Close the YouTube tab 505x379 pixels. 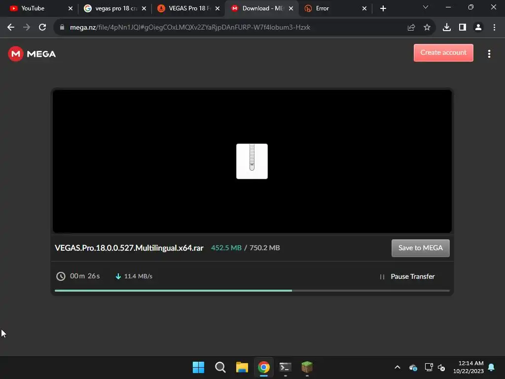pyautogui.click(x=71, y=8)
